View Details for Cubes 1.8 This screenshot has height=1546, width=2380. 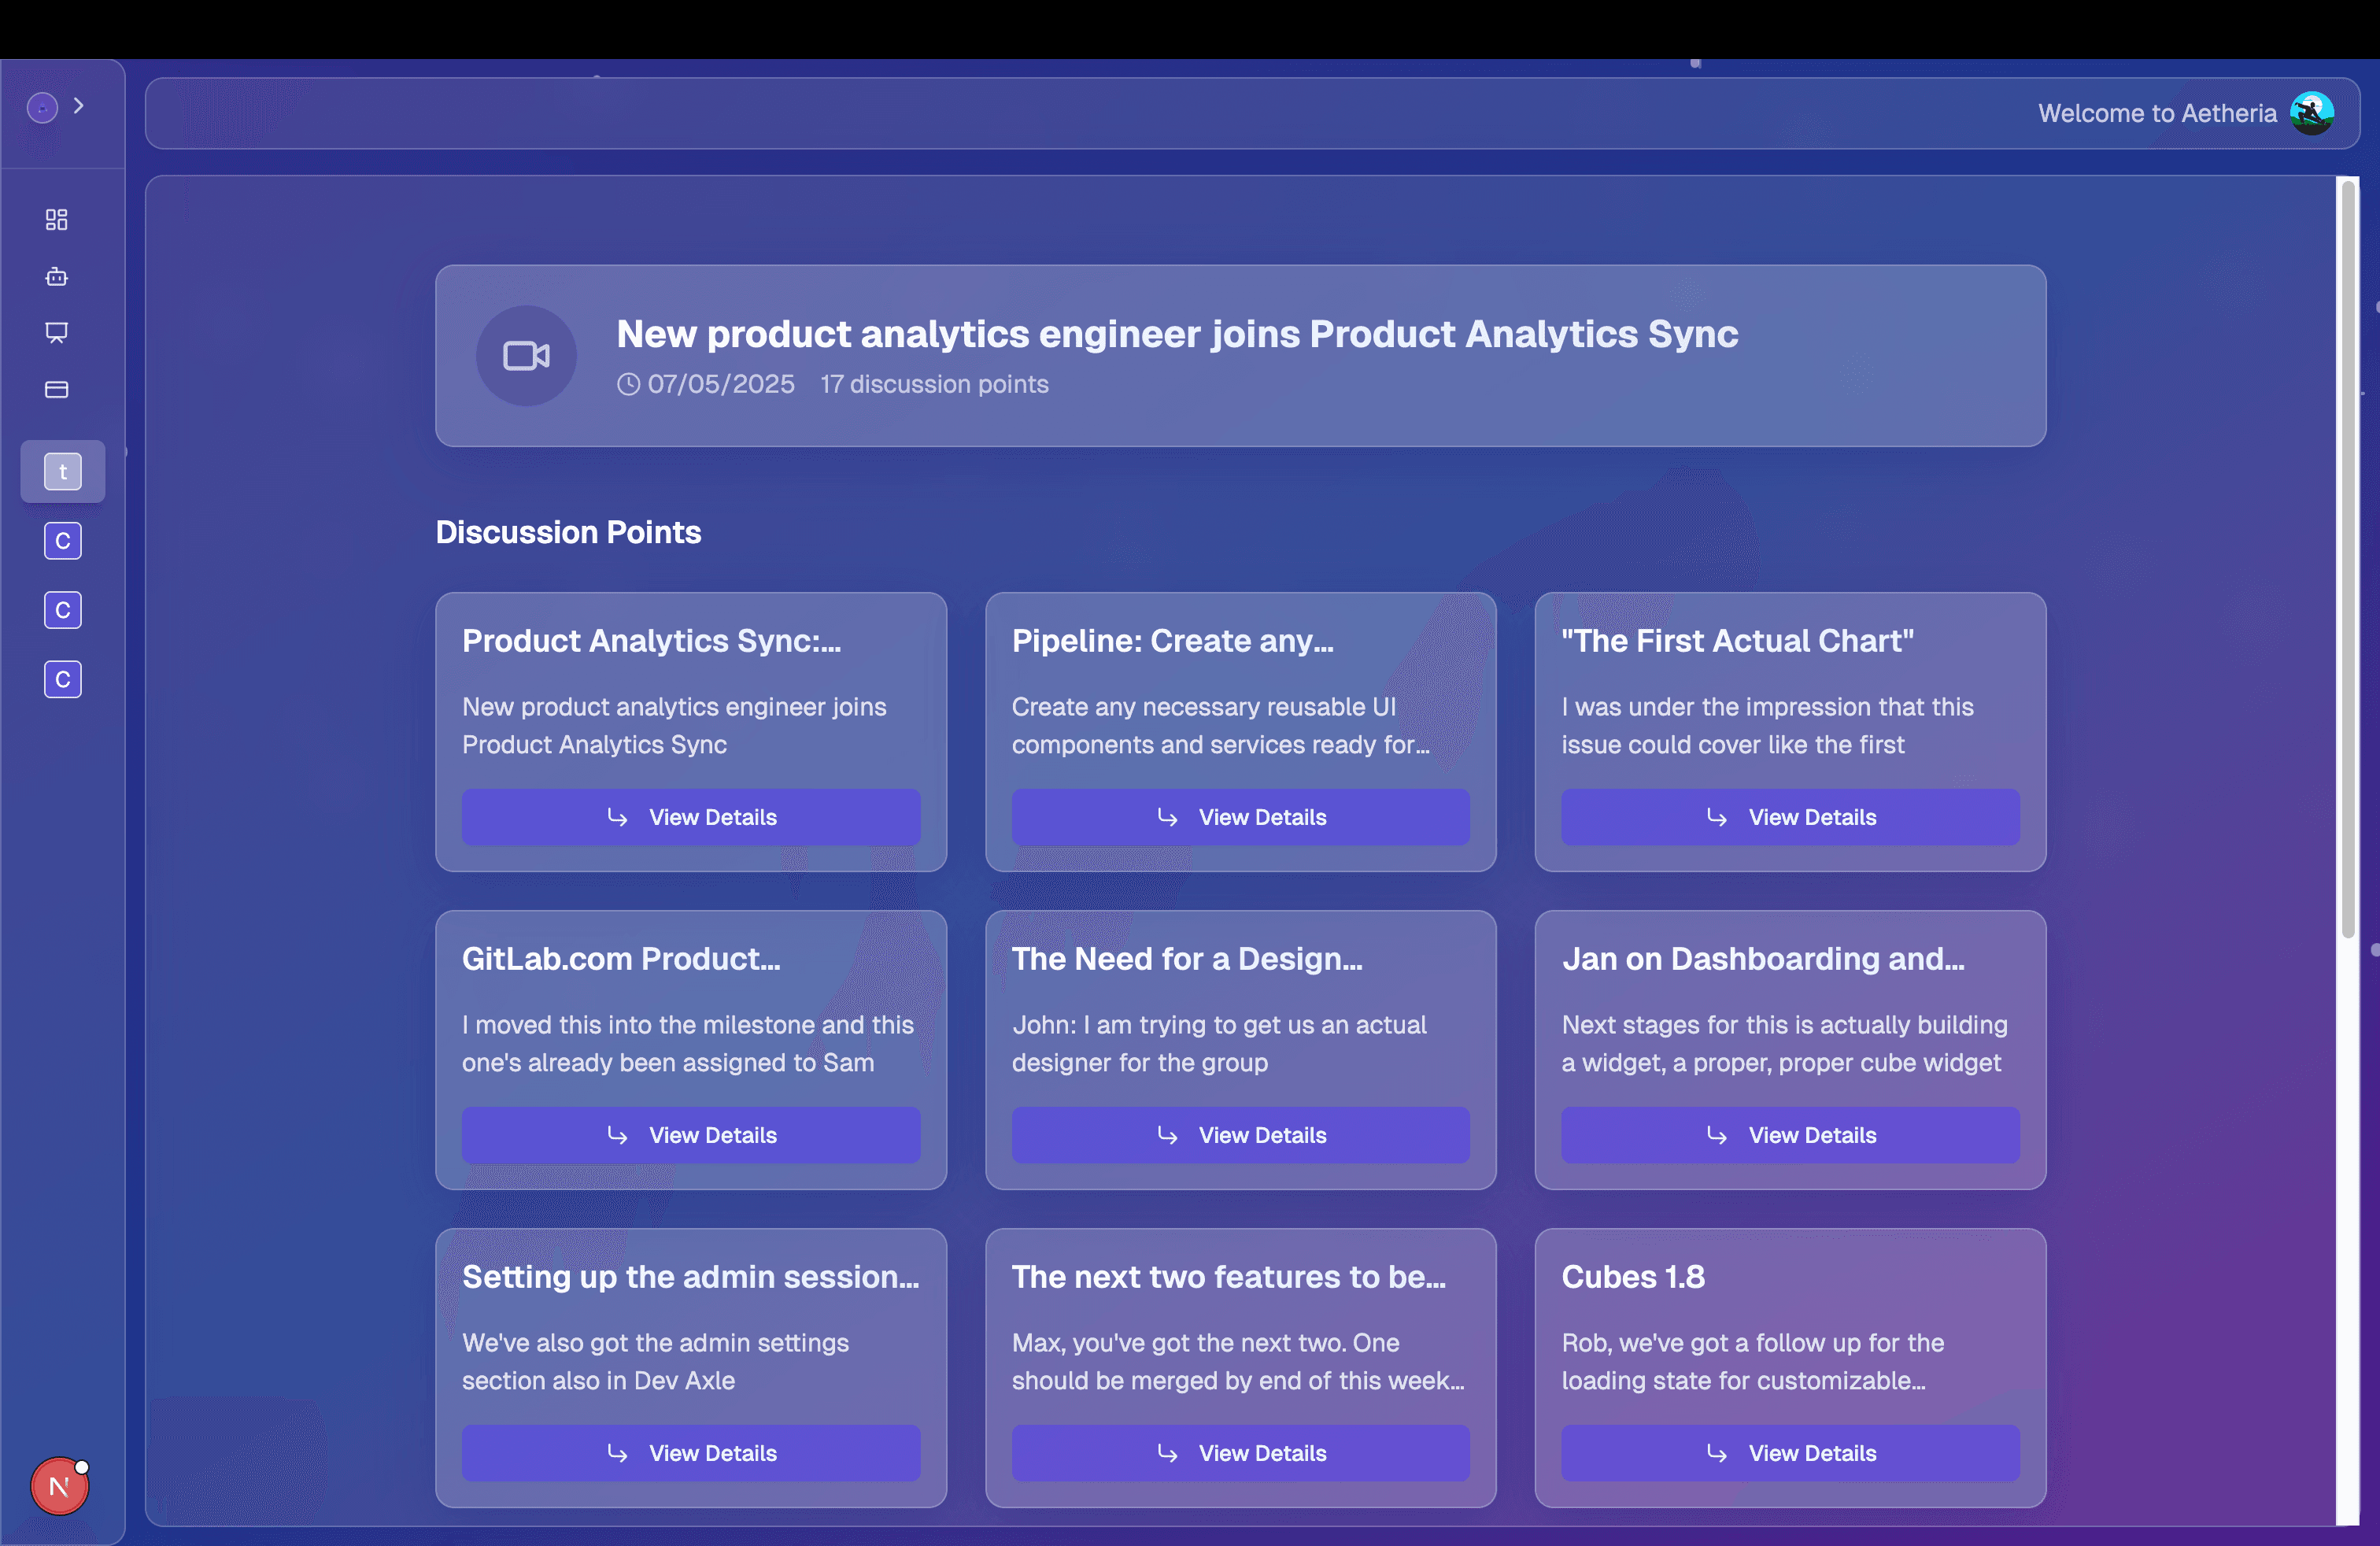1789,1453
